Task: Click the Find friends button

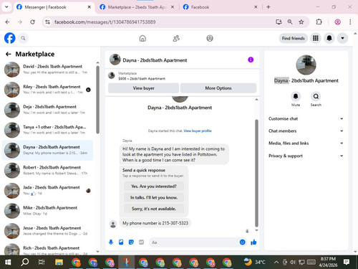Action: click(293, 38)
